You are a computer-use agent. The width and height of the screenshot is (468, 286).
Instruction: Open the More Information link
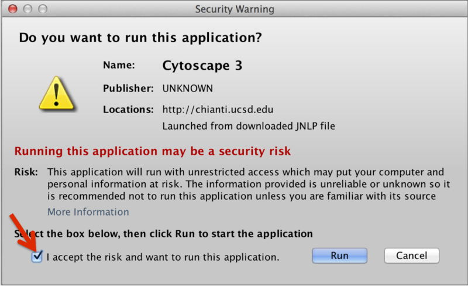88,212
